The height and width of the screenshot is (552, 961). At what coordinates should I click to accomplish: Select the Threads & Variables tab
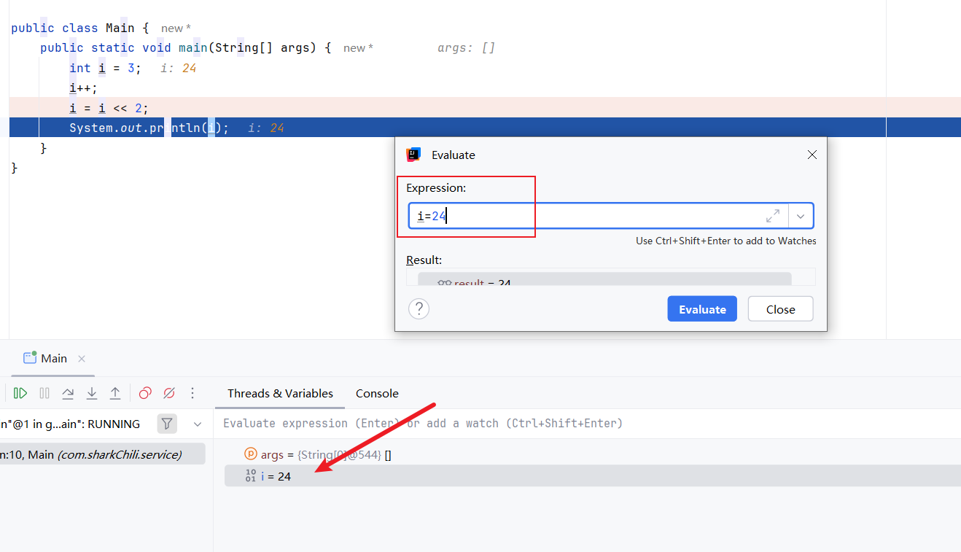pos(280,393)
